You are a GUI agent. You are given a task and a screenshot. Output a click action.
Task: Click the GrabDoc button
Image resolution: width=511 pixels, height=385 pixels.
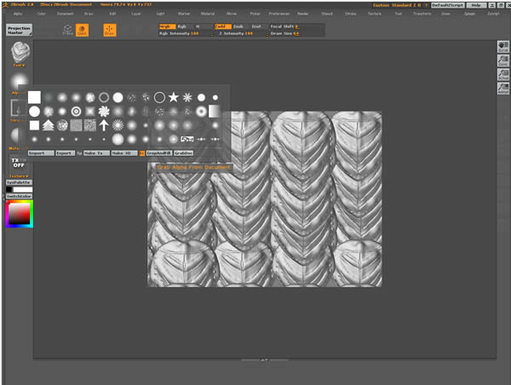(183, 152)
